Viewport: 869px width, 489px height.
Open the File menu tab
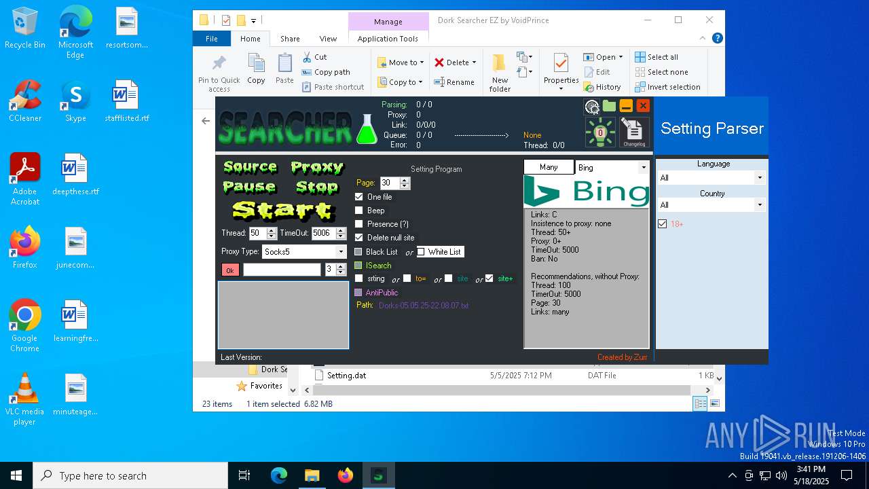212,39
